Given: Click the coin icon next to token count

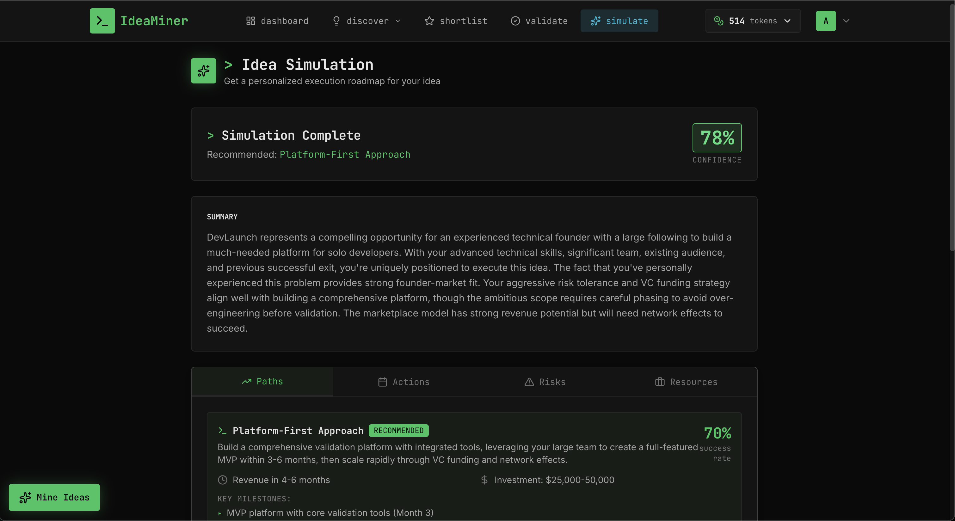Looking at the screenshot, I should (719, 21).
